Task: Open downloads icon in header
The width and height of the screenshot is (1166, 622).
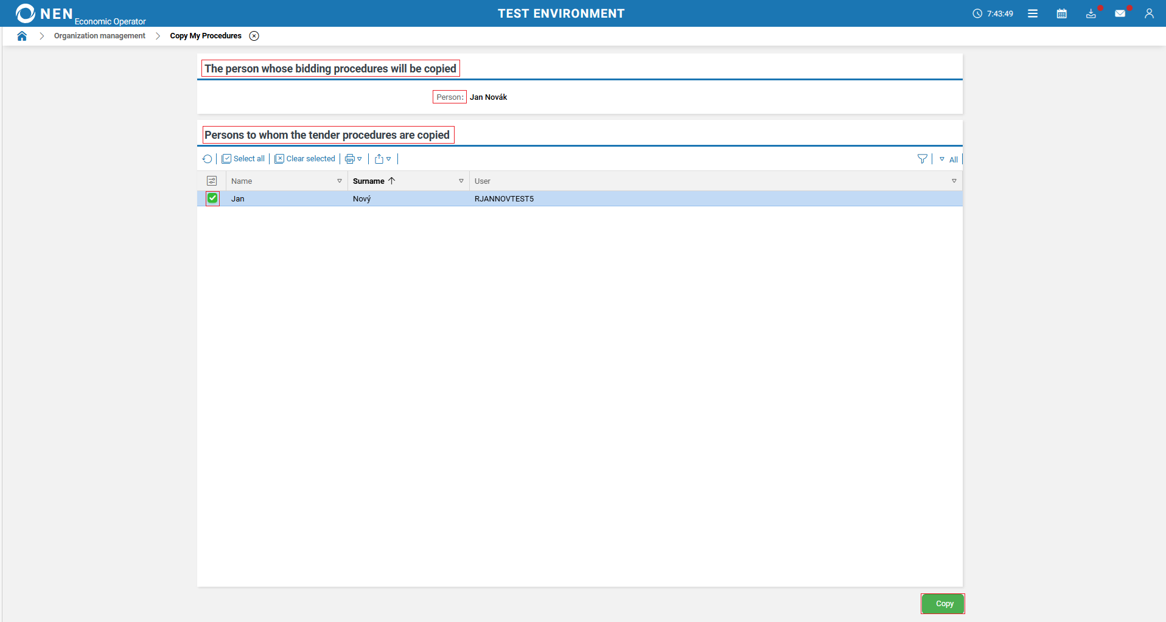Action: (1091, 13)
